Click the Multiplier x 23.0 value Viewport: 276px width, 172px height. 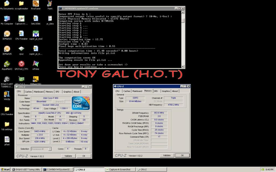coord(40,135)
